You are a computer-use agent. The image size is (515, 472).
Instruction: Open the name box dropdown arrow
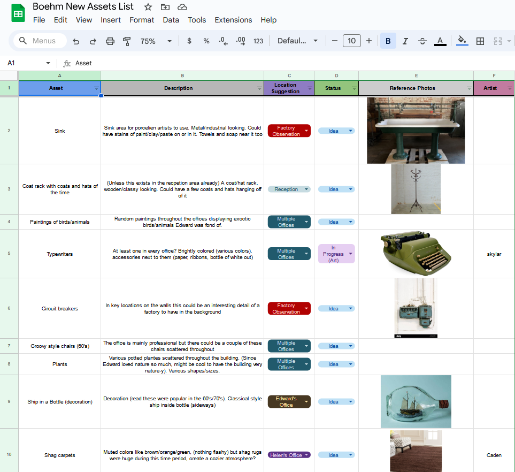click(x=48, y=63)
